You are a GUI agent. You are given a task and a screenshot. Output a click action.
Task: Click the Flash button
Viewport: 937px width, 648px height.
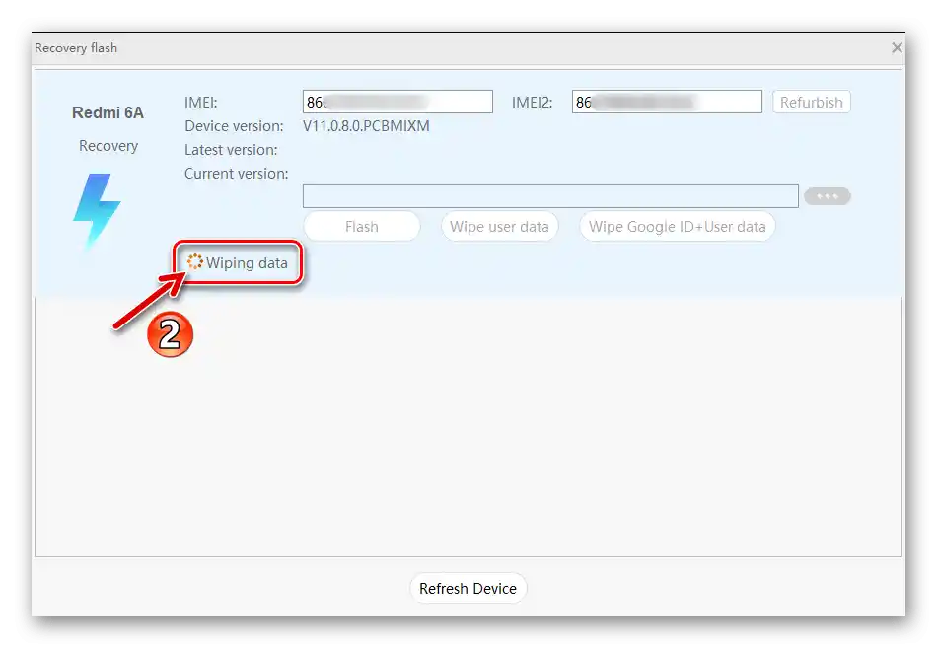click(x=362, y=227)
